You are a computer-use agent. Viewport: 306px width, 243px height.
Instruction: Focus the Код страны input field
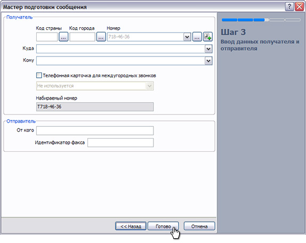[x=47, y=37]
